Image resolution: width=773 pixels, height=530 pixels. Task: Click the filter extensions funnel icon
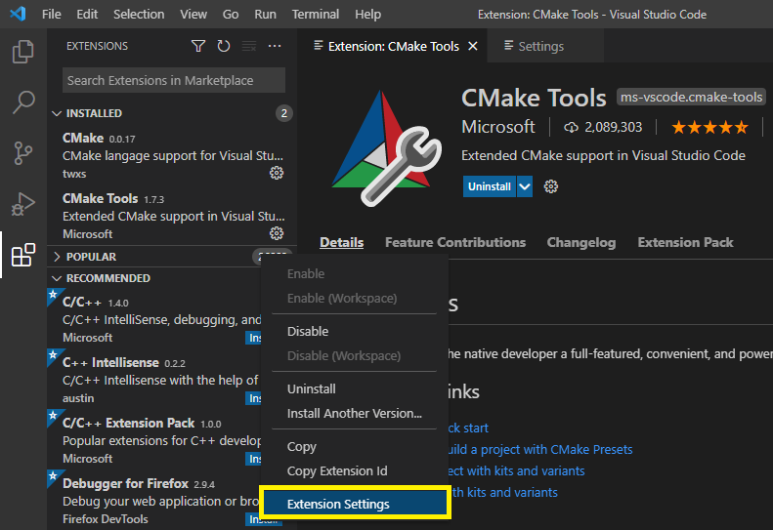(x=198, y=46)
